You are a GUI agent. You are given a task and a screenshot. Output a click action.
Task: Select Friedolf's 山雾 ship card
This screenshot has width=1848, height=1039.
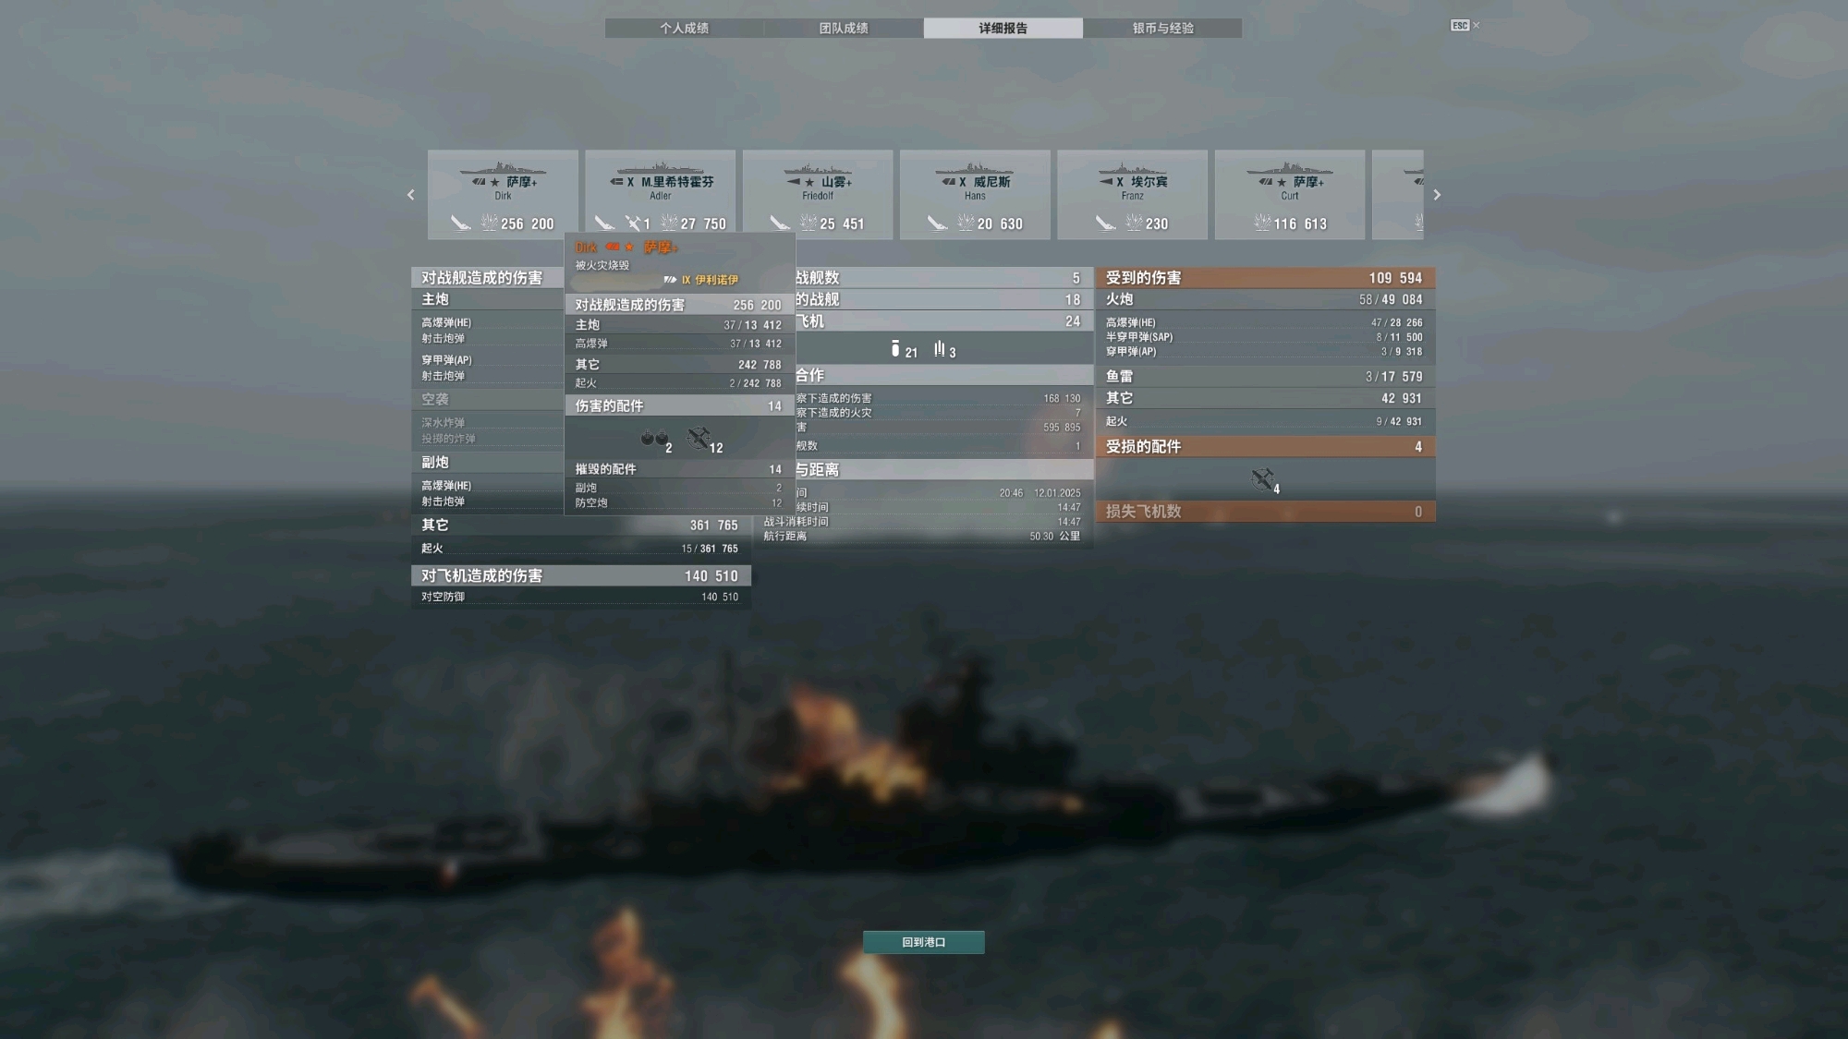point(818,195)
